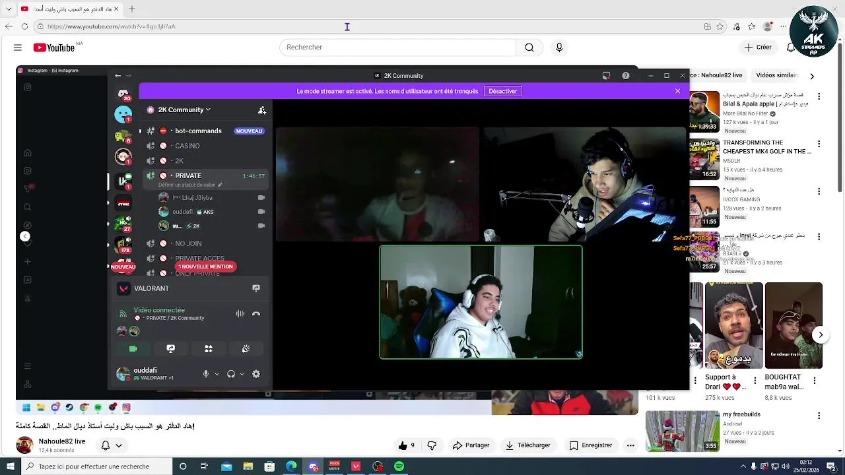This screenshot has height=475, width=845.
Task: Open Discord noise suppression waveform icon
Action: (x=240, y=314)
